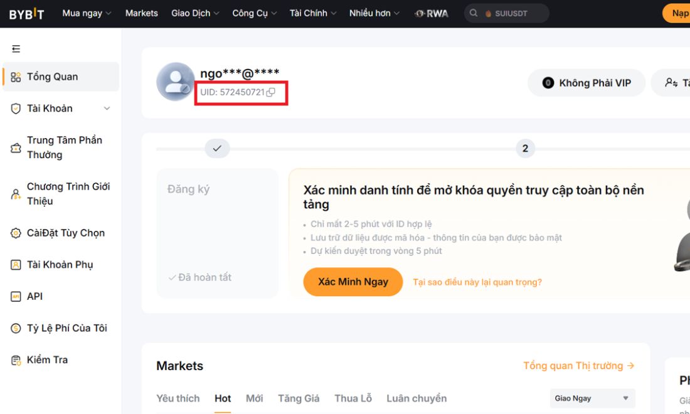This screenshot has width=690, height=414.
Task: Click the Xác Minh Ngay button
Action: 353,282
